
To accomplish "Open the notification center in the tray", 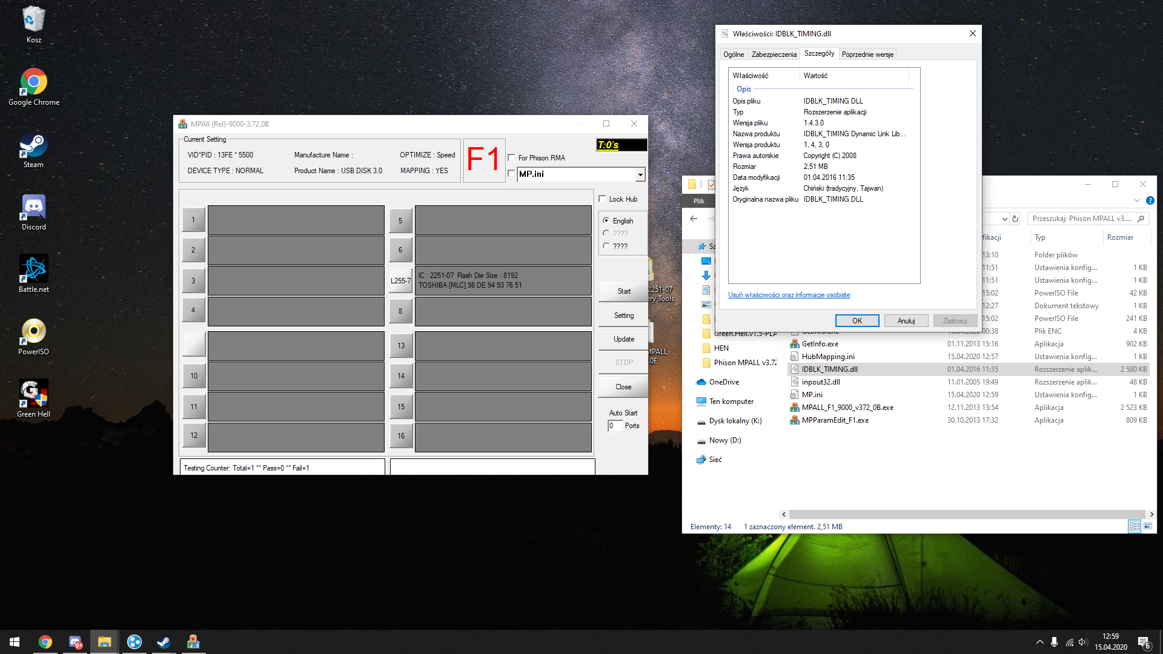I will tap(1144, 642).
